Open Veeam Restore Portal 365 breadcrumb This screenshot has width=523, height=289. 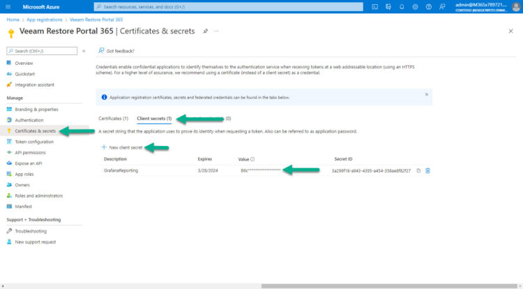click(x=96, y=20)
